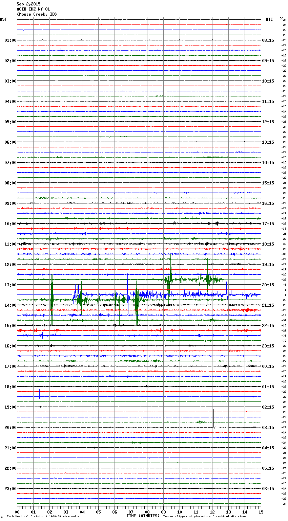The height and width of the screenshot is (521, 288).
Task: Click the blue spike below 18:00 MST
Action: click(x=40, y=393)
